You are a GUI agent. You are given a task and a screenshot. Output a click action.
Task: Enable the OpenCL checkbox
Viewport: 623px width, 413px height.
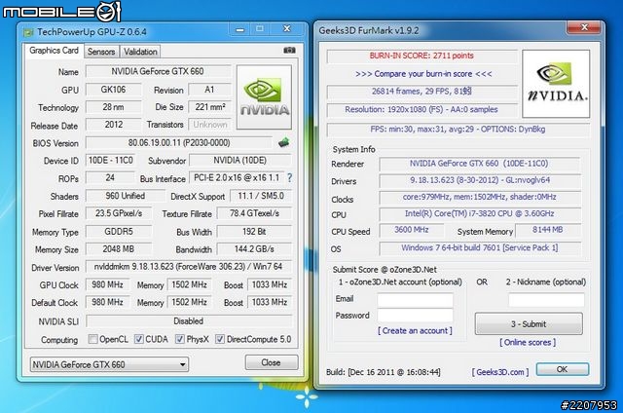[x=93, y=339]
